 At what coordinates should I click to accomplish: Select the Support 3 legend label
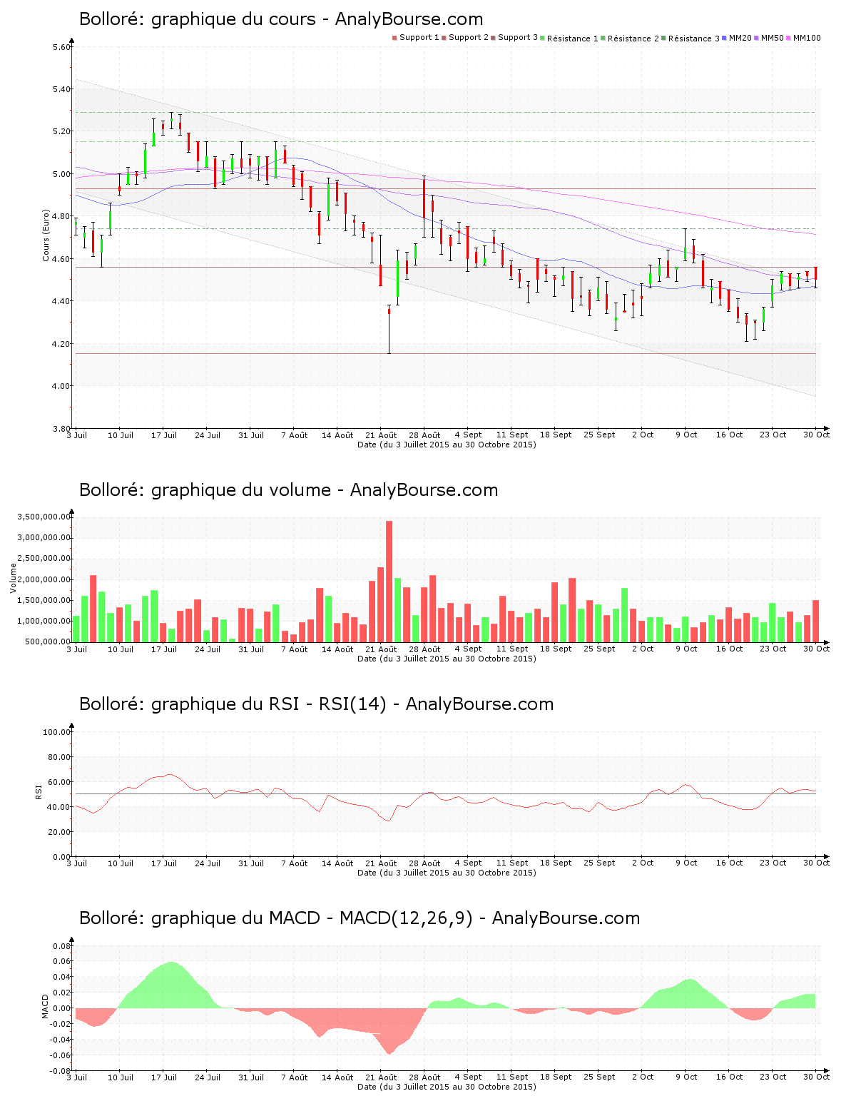point(518,38)
